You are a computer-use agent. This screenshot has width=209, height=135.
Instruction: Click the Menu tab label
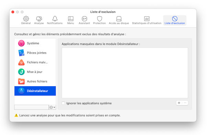[x=70, y=23]
